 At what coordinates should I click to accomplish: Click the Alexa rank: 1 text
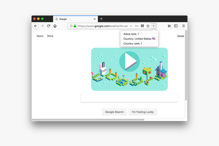tap(131, 34)
